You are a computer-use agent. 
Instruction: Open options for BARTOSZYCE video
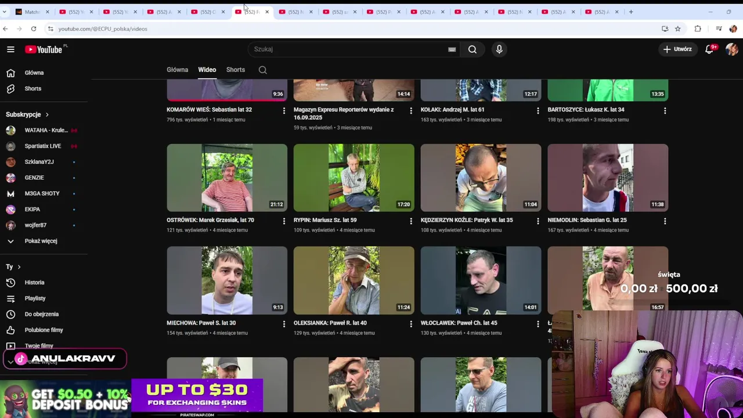point(665,110)
